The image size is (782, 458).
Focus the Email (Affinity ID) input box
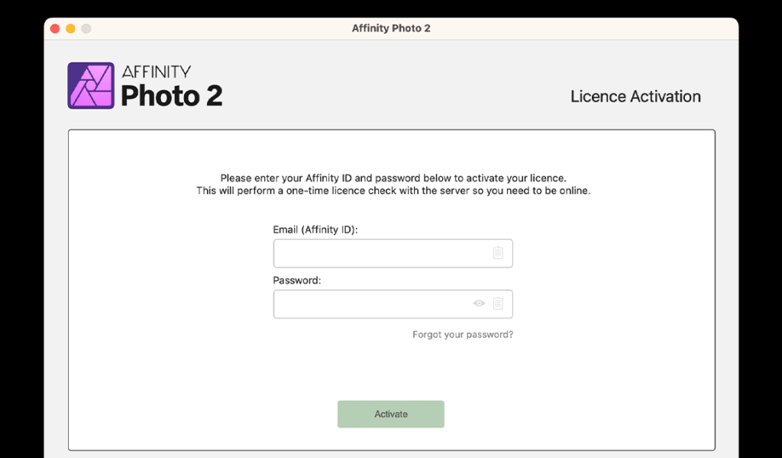coord(393,253)
